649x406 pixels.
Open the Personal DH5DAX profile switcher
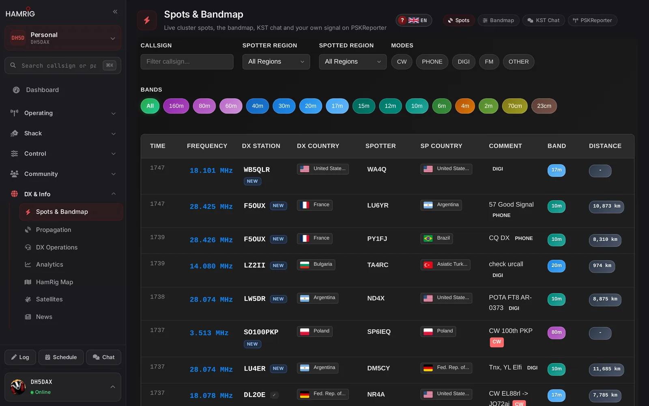click(x=63, y=38)
